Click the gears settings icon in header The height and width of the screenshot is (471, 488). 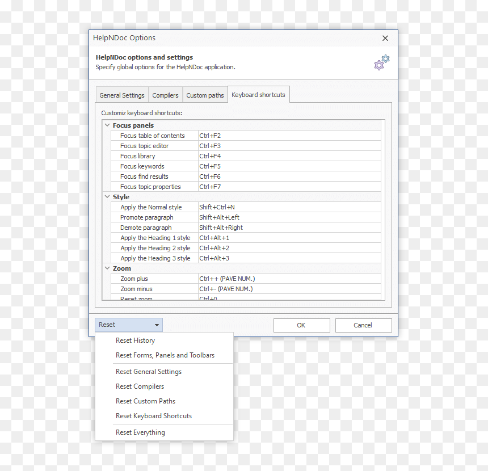click(x=381, y=62)
